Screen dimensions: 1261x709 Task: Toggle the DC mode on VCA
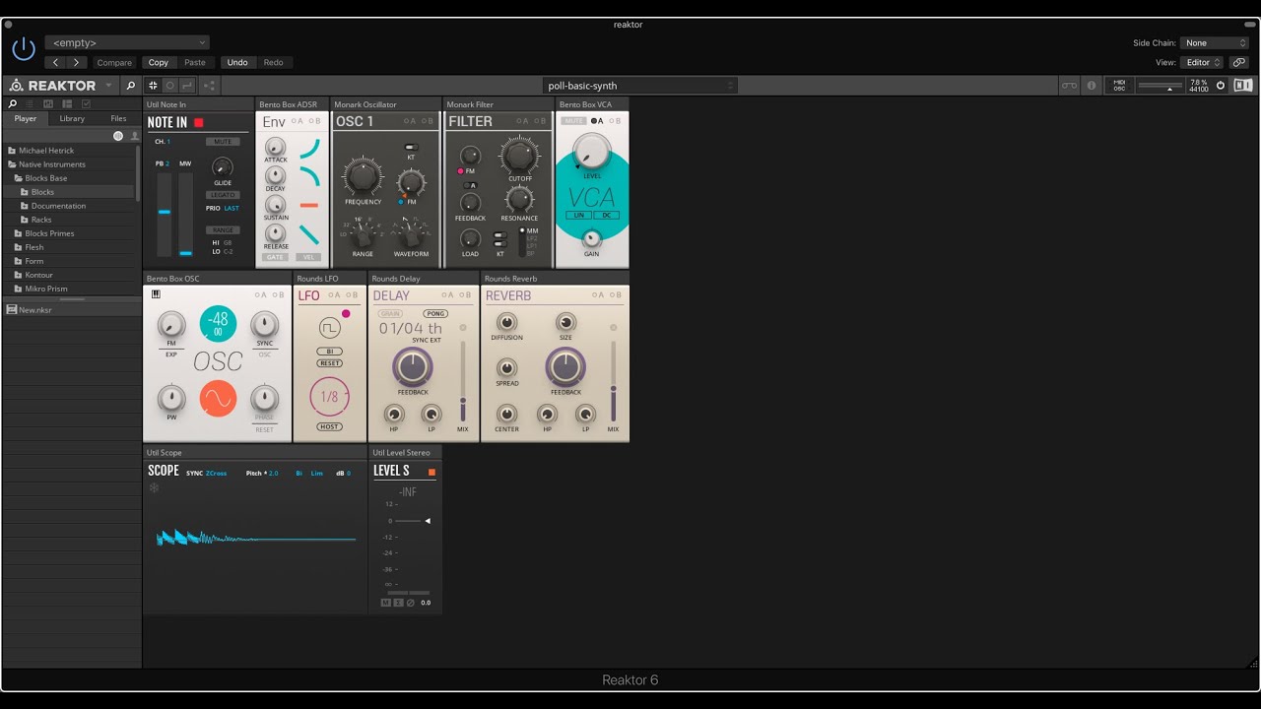(x=605, y=215)
